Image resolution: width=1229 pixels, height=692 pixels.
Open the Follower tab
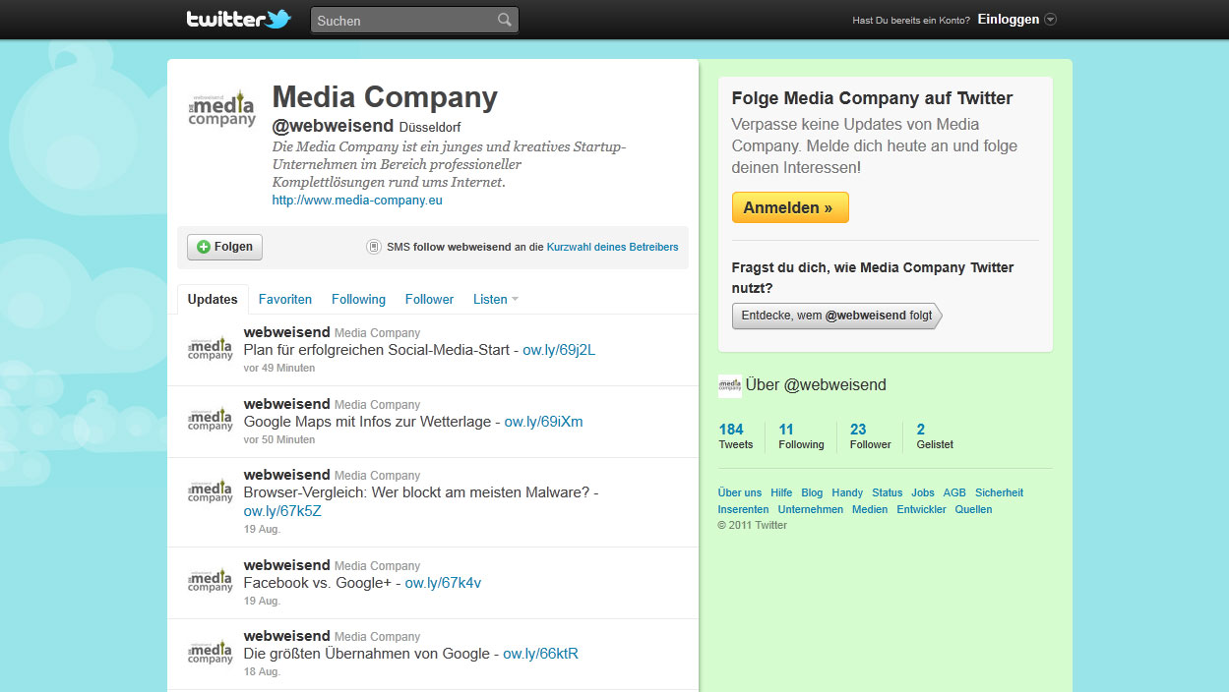[x=430, y=299]
